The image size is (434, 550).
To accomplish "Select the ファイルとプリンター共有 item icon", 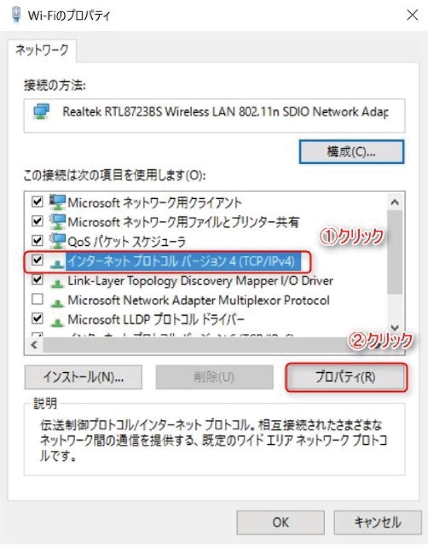I will tap(58, 222).
